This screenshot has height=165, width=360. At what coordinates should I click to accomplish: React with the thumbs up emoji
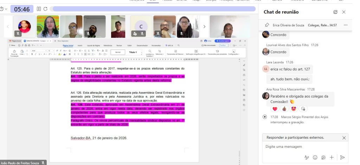(284, 108)
